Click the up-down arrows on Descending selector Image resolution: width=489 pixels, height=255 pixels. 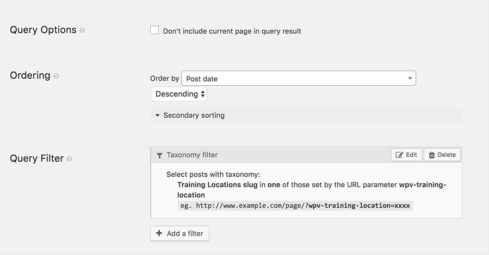click(203, 94)
